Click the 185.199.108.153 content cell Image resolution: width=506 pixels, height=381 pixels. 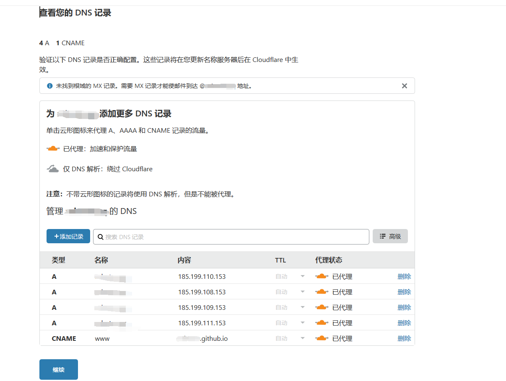[x=202, y=292]
